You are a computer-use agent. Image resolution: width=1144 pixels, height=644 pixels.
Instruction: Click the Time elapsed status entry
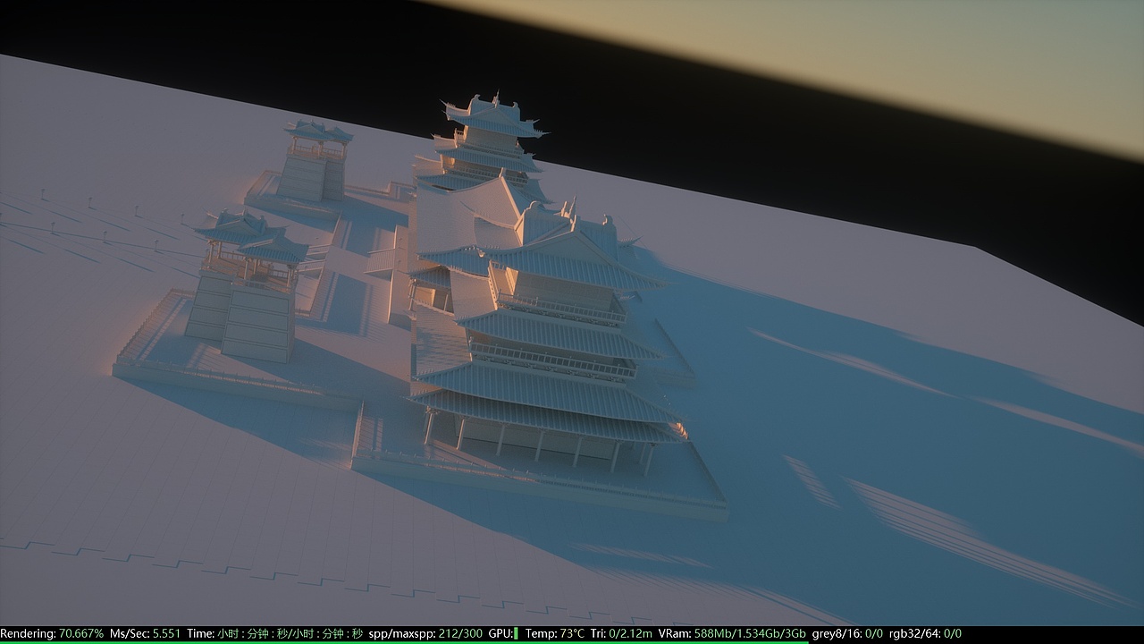click(x=274, y=633)
